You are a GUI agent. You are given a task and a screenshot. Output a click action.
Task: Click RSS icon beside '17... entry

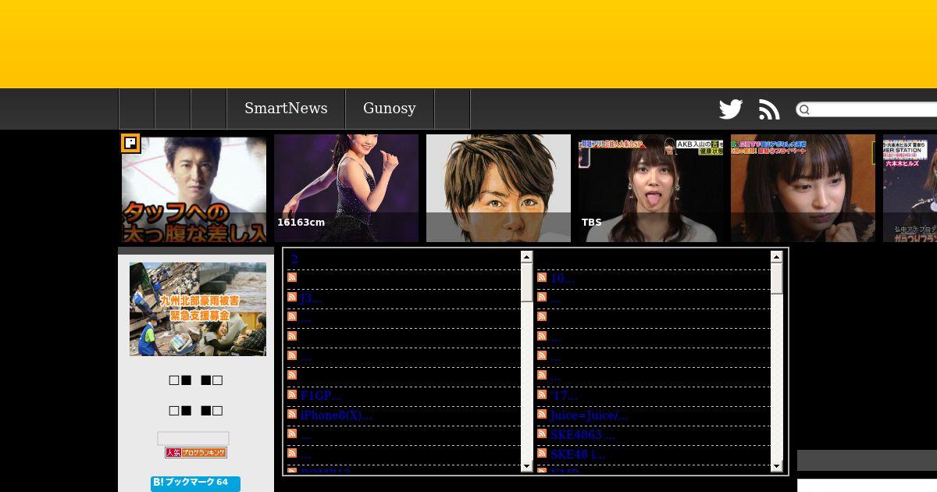[542, 394]
